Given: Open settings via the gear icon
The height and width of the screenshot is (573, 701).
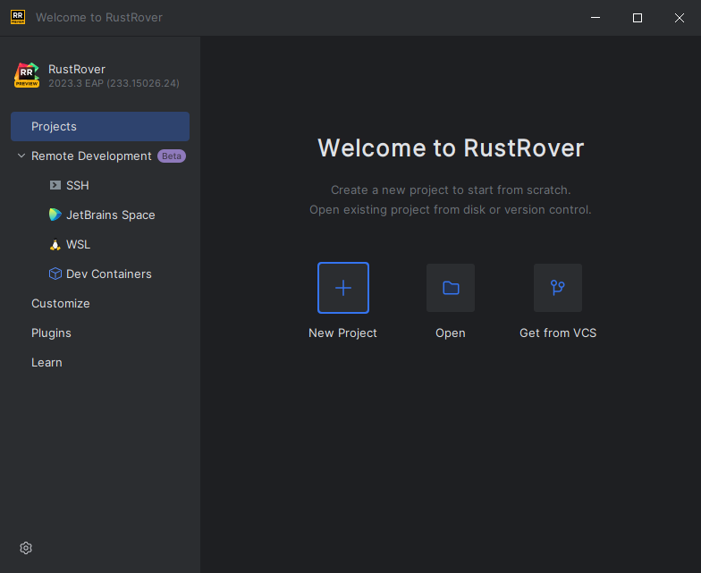Looking at the screenshot, I should click(26, 548).
